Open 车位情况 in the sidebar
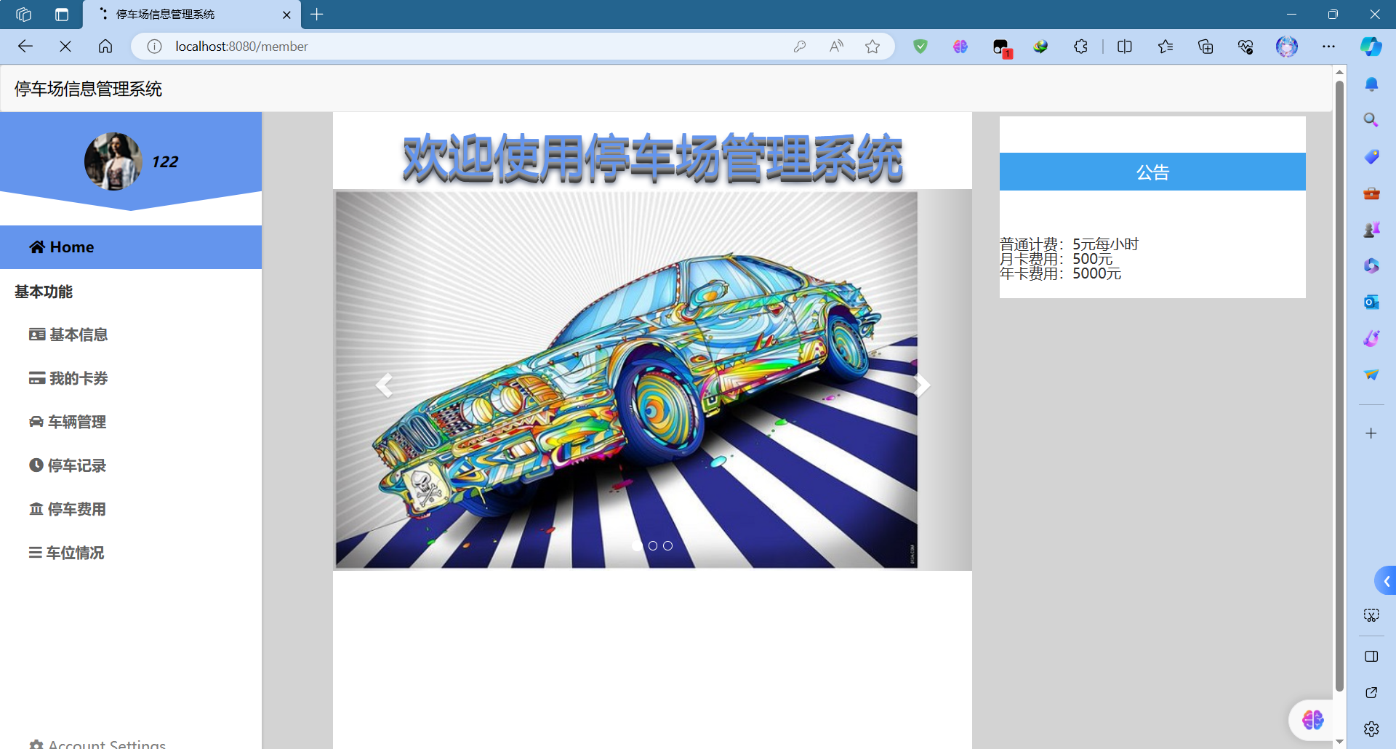 66,553
